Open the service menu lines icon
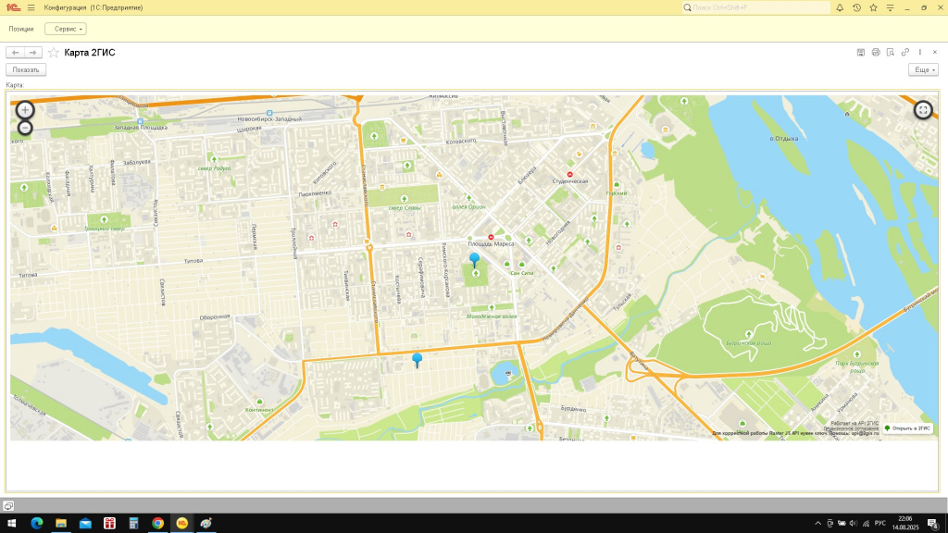Viewport: 948px width, 533px height. [x=890, y=7]
